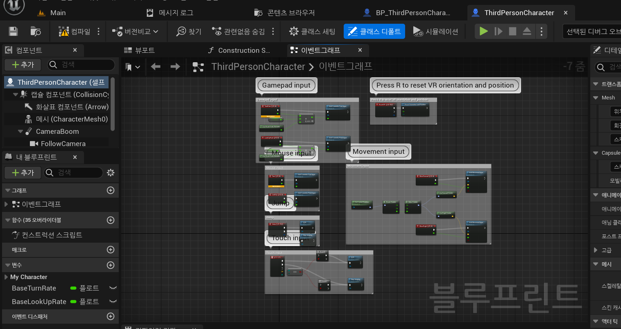Add a new variable with plus icon
The height and width of the screenshot is (329, 621).
click(x=111, y=265)
